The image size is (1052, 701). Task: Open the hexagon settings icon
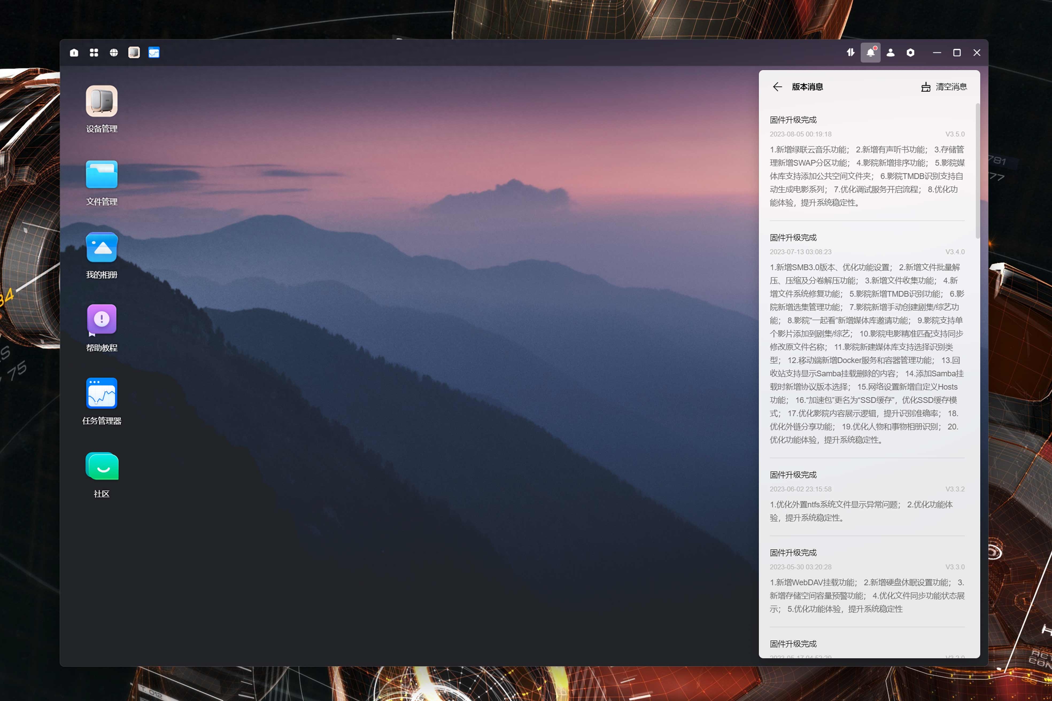point(910,53)
